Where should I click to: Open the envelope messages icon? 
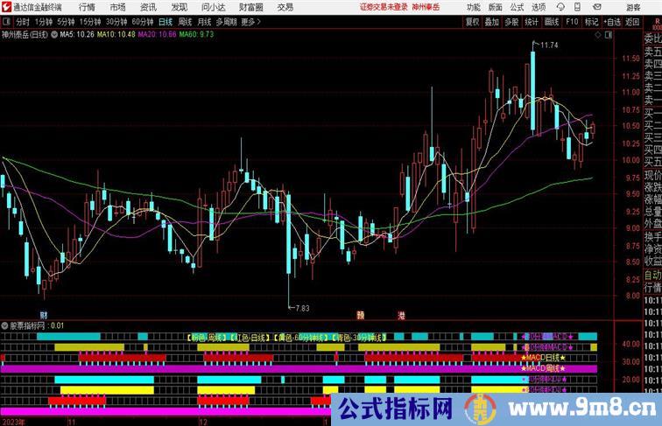(600, 7)
